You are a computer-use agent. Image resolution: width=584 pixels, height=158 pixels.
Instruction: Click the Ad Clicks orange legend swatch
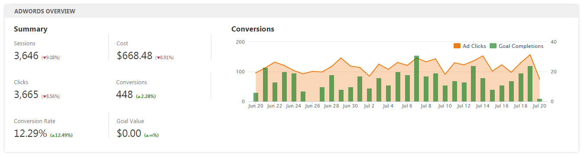point(457,46)
